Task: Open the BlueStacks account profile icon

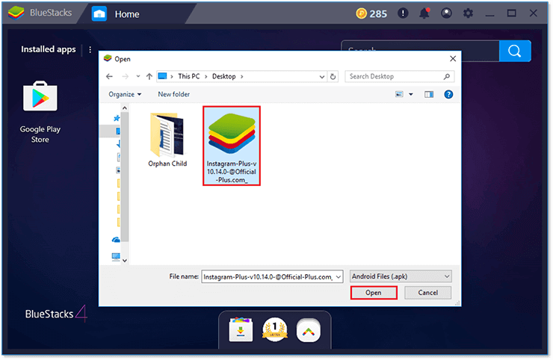Action: 446,13
